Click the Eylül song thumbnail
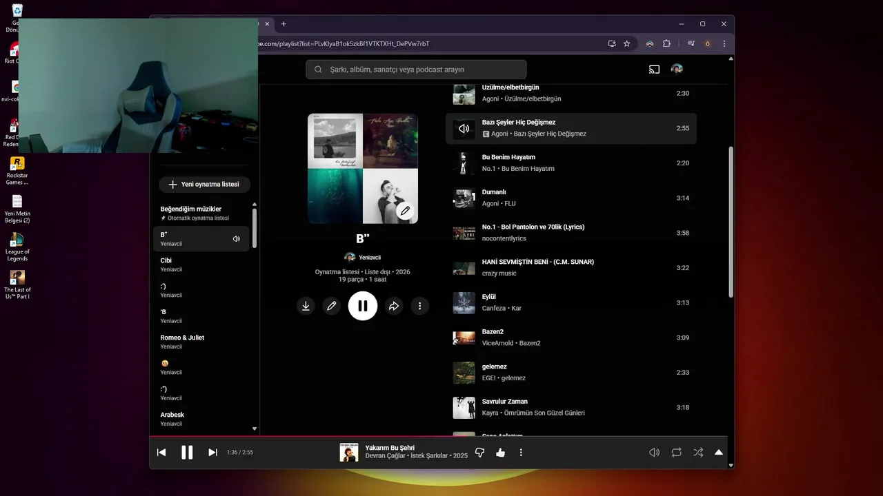Screen dimensions: 883x496 (x=464, y=303)
